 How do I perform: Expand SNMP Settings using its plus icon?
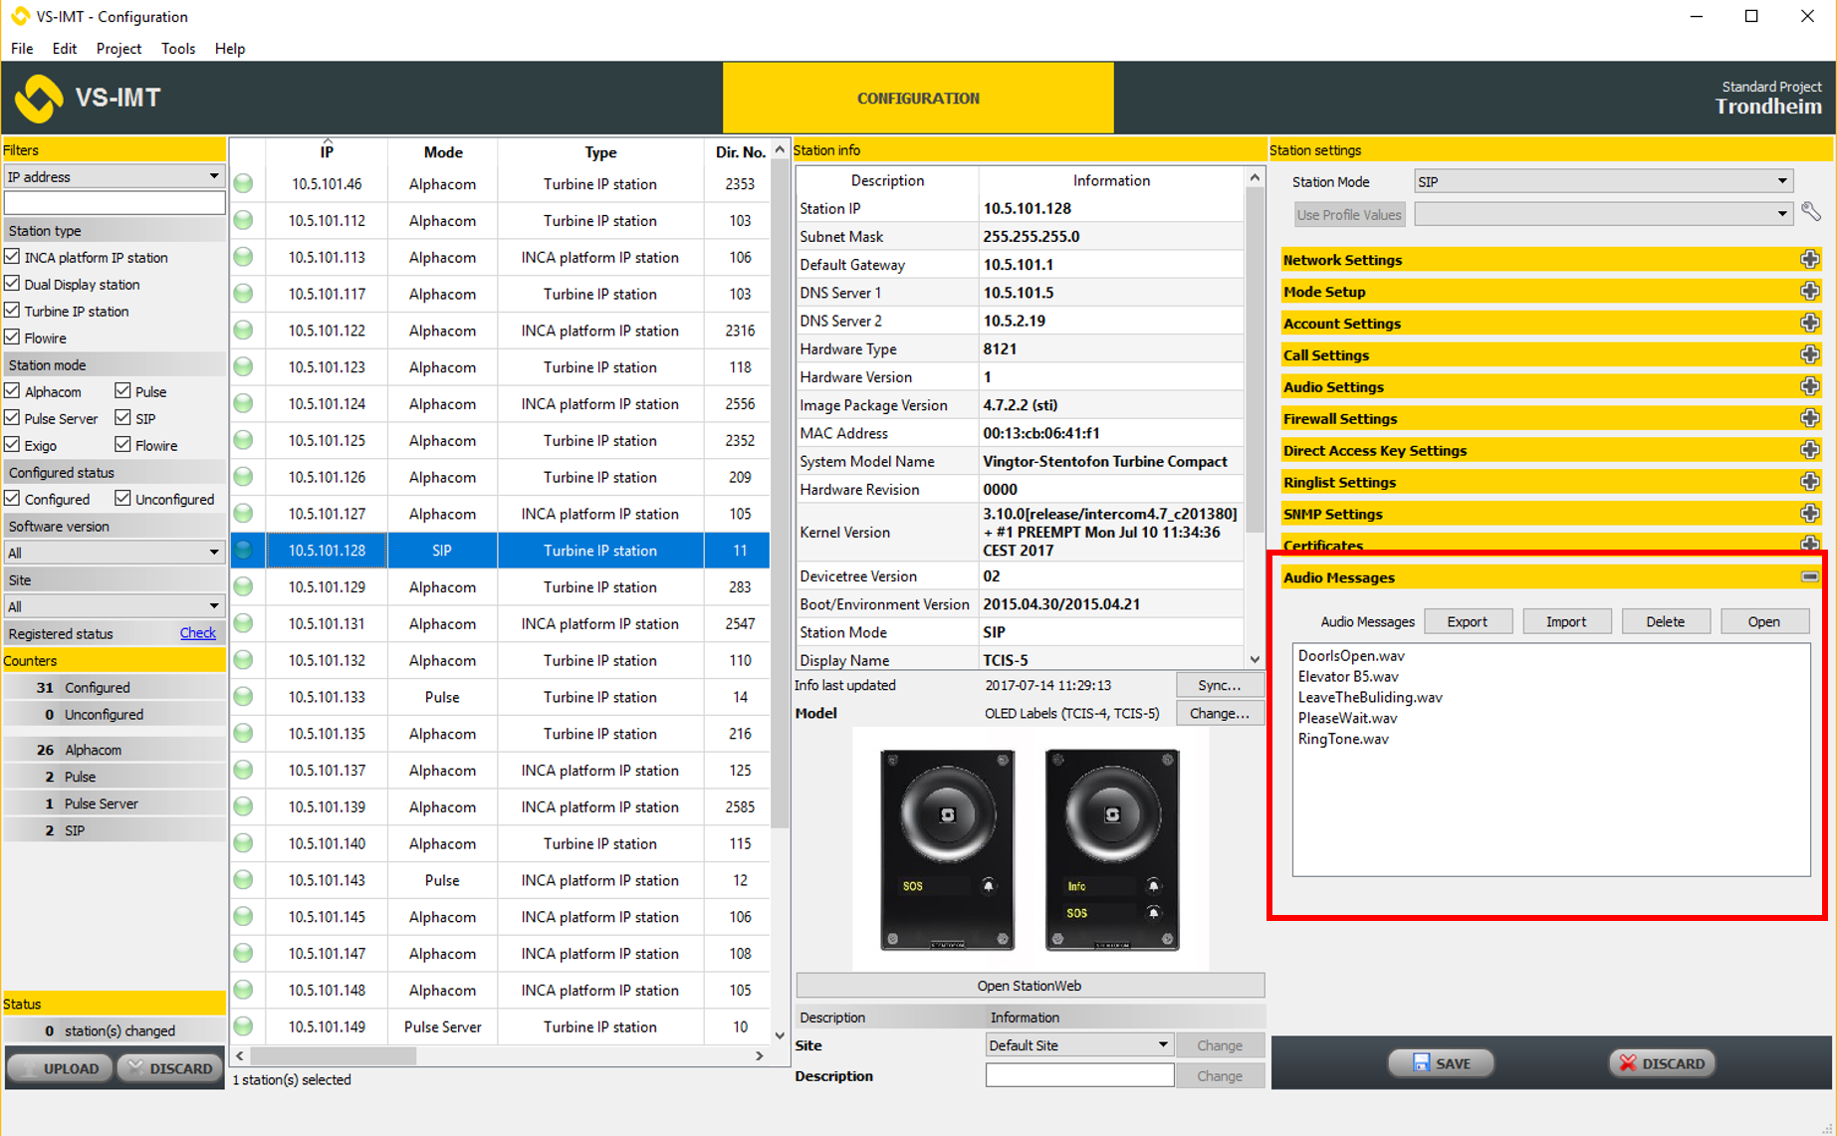click(x=1809, y=514)
